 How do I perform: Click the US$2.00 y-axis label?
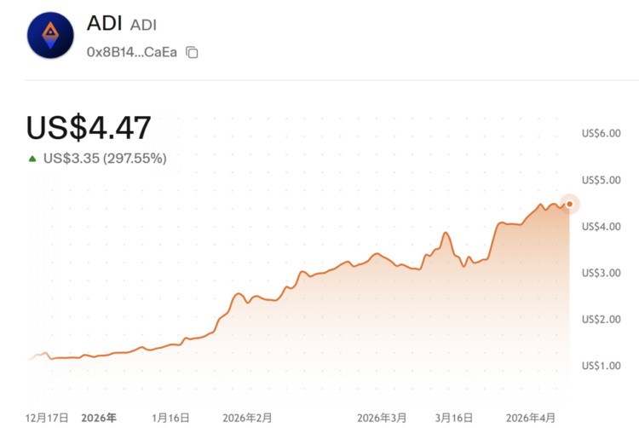(601, 320)
